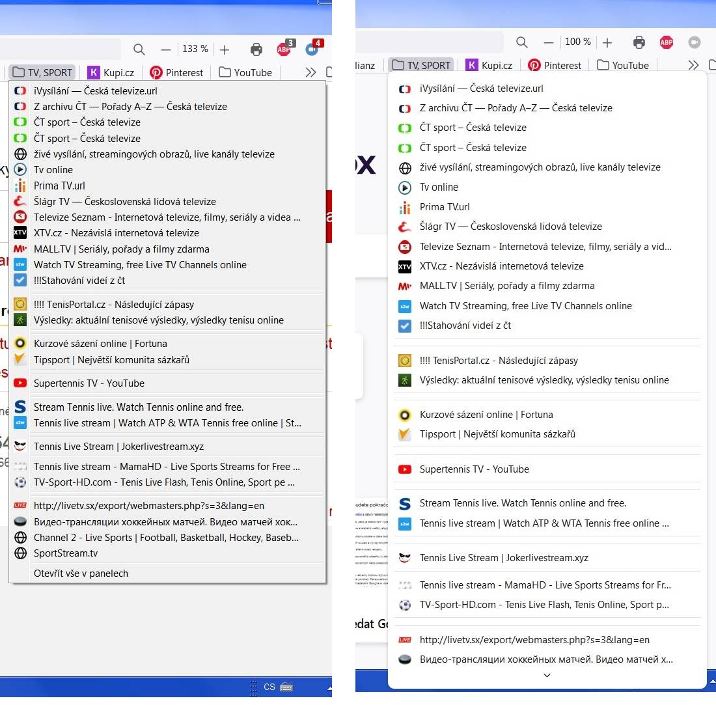Select Supertennis TV - YouTube in left menu
Image resolution: width=716 pixels, height=705 pixels.
pos(167,383)
